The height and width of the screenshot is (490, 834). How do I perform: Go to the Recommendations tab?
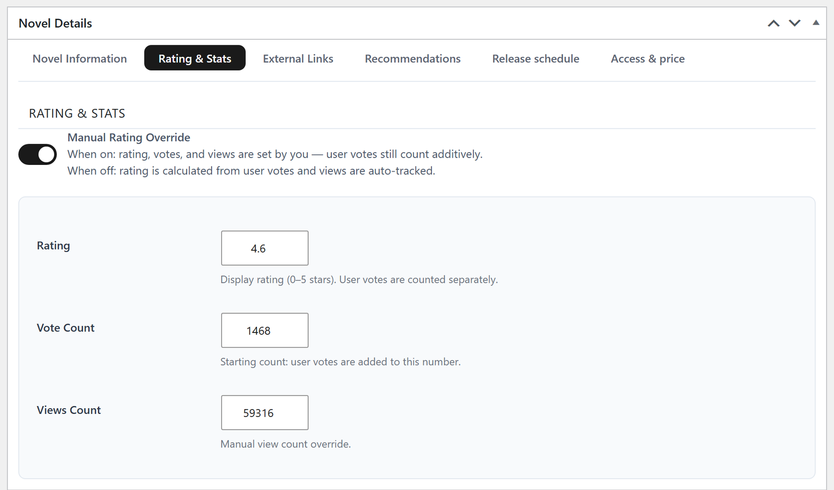(x=413, y=58)
